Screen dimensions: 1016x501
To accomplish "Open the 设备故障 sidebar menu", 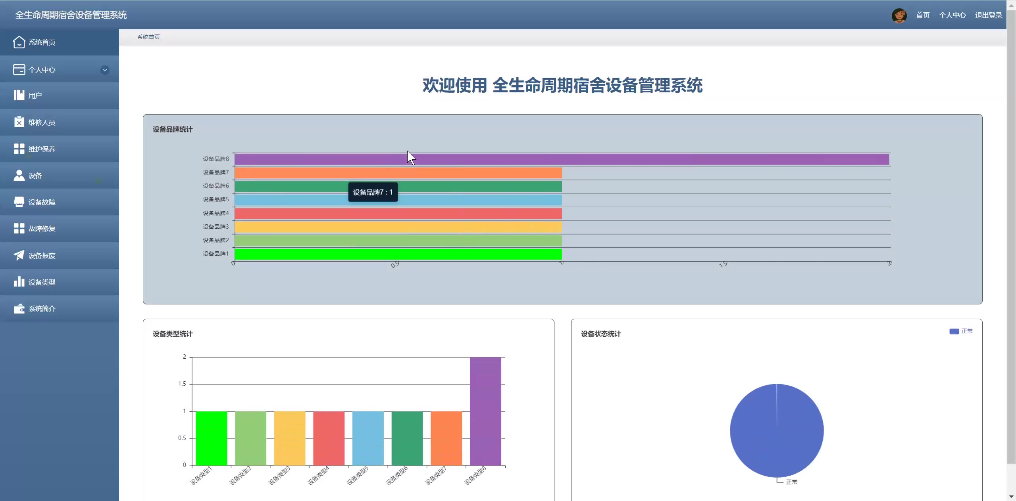I will coord(42,202).
